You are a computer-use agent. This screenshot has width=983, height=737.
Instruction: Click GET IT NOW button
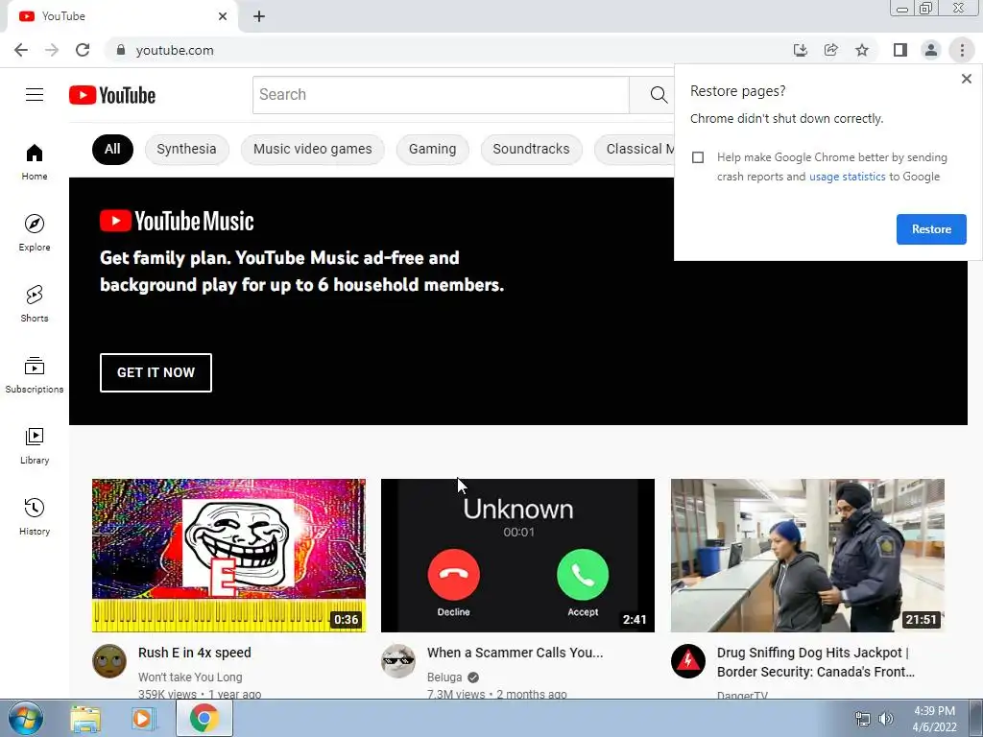tap(156, 373)
